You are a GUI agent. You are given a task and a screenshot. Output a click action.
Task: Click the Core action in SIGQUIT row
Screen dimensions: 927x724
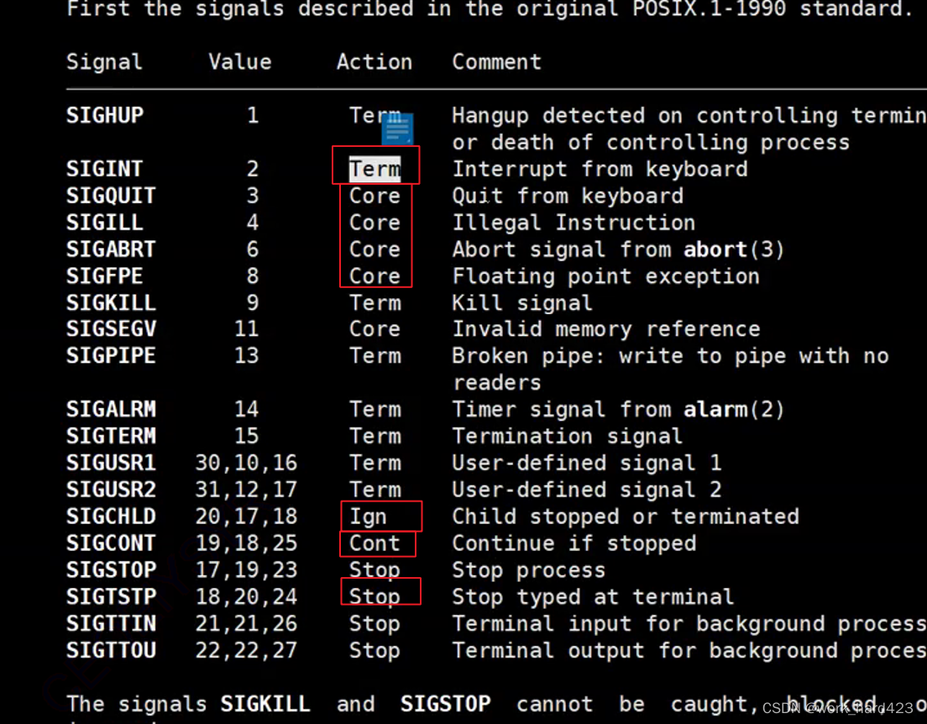point(374,196)
